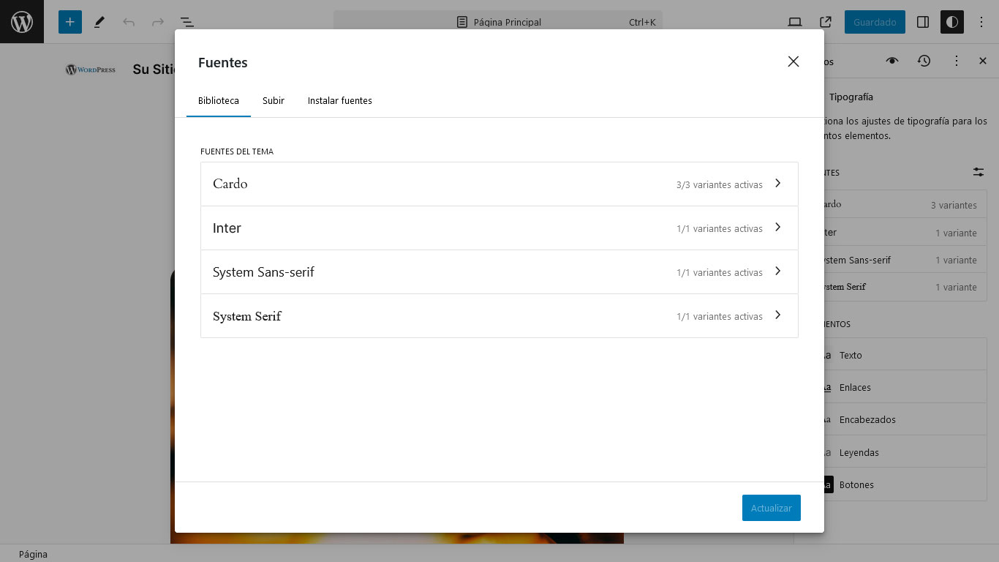Select the pencil Tools icon

pyautogui.click(x=99, y=22)
